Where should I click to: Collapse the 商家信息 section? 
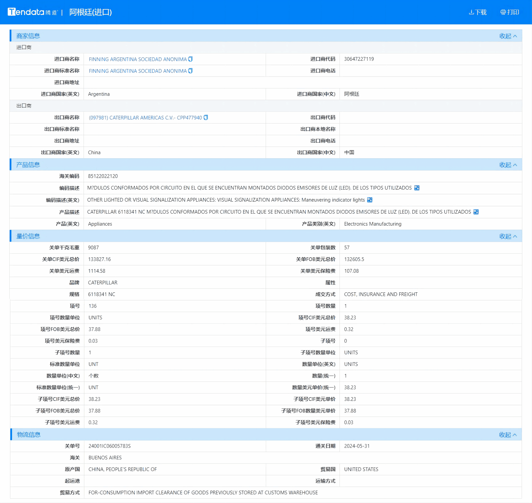[x=508, y=36]
